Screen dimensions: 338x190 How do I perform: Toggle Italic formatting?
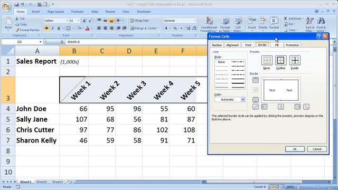(x=52, y=28)
